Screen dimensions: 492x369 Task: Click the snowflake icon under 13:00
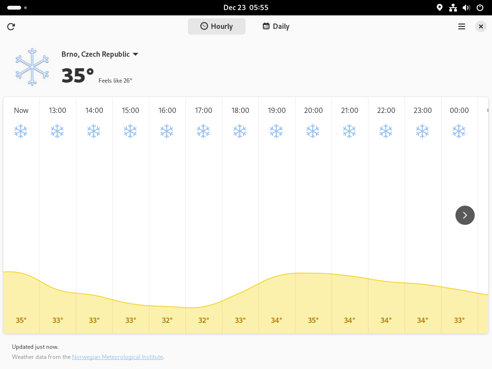(58, 132)
